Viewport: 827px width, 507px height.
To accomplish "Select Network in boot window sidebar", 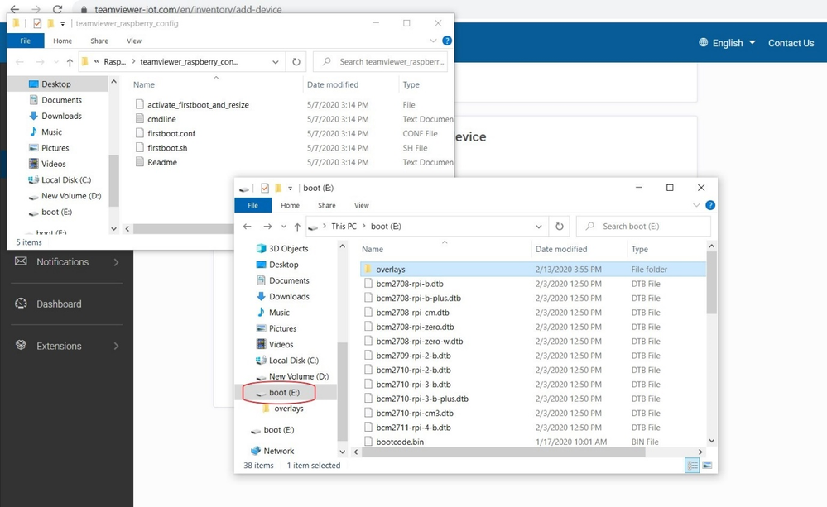I will tap(278, 451).
